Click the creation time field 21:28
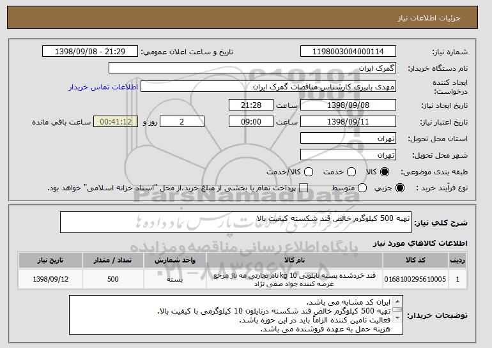 [x=251, y=105]
